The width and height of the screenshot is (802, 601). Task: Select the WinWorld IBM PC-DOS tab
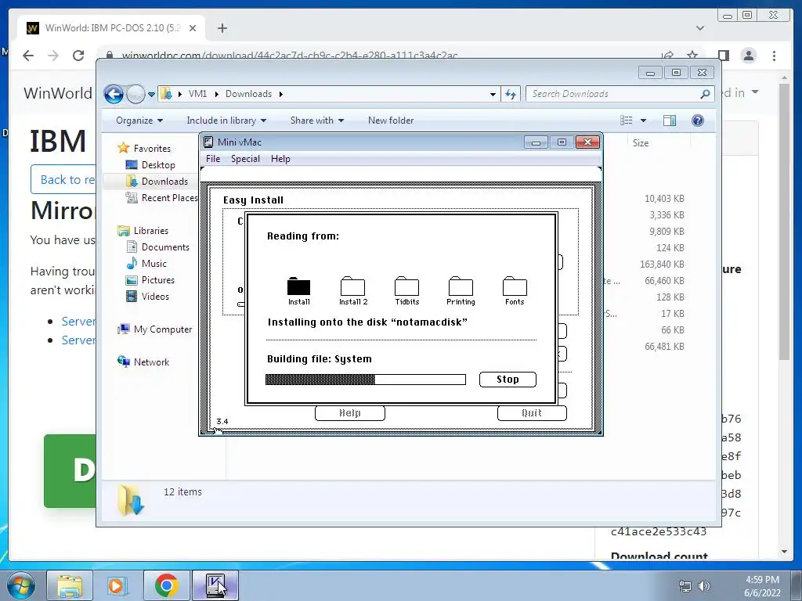click(x=111, y=28)
